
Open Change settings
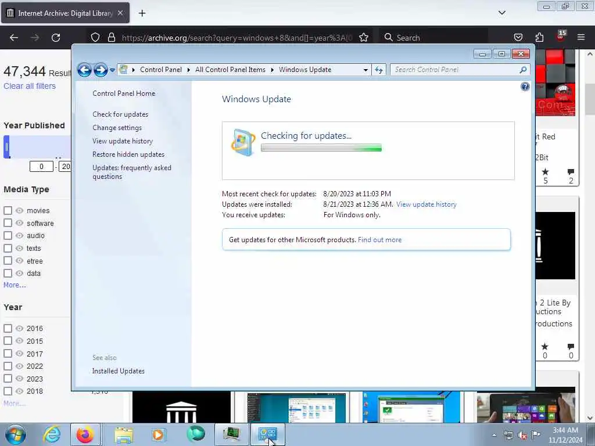coord(117,128)
